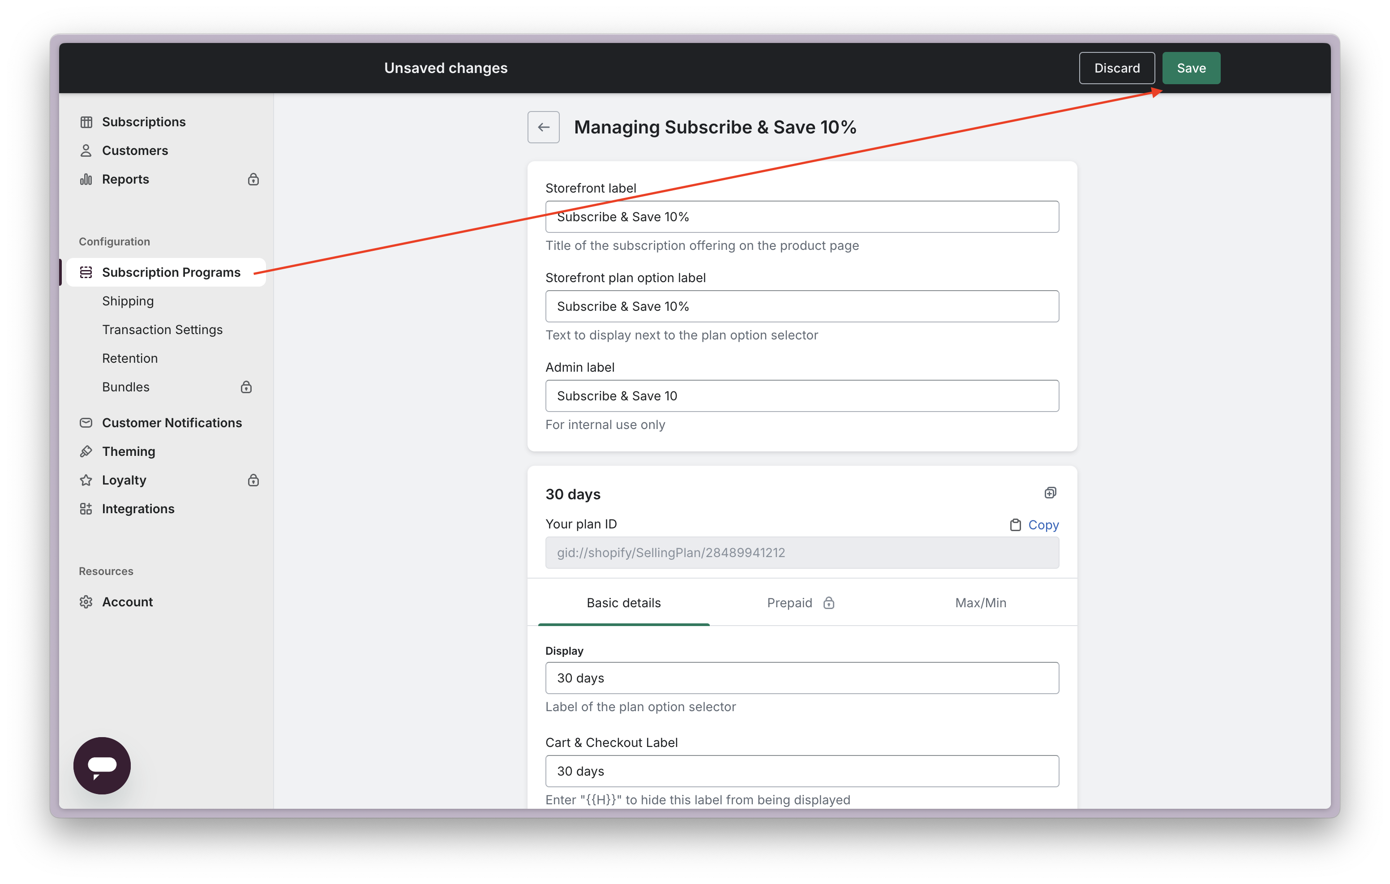Edit the Storefront label field
The width and height of the screenshot is (1390, 884).
(802, 217)
